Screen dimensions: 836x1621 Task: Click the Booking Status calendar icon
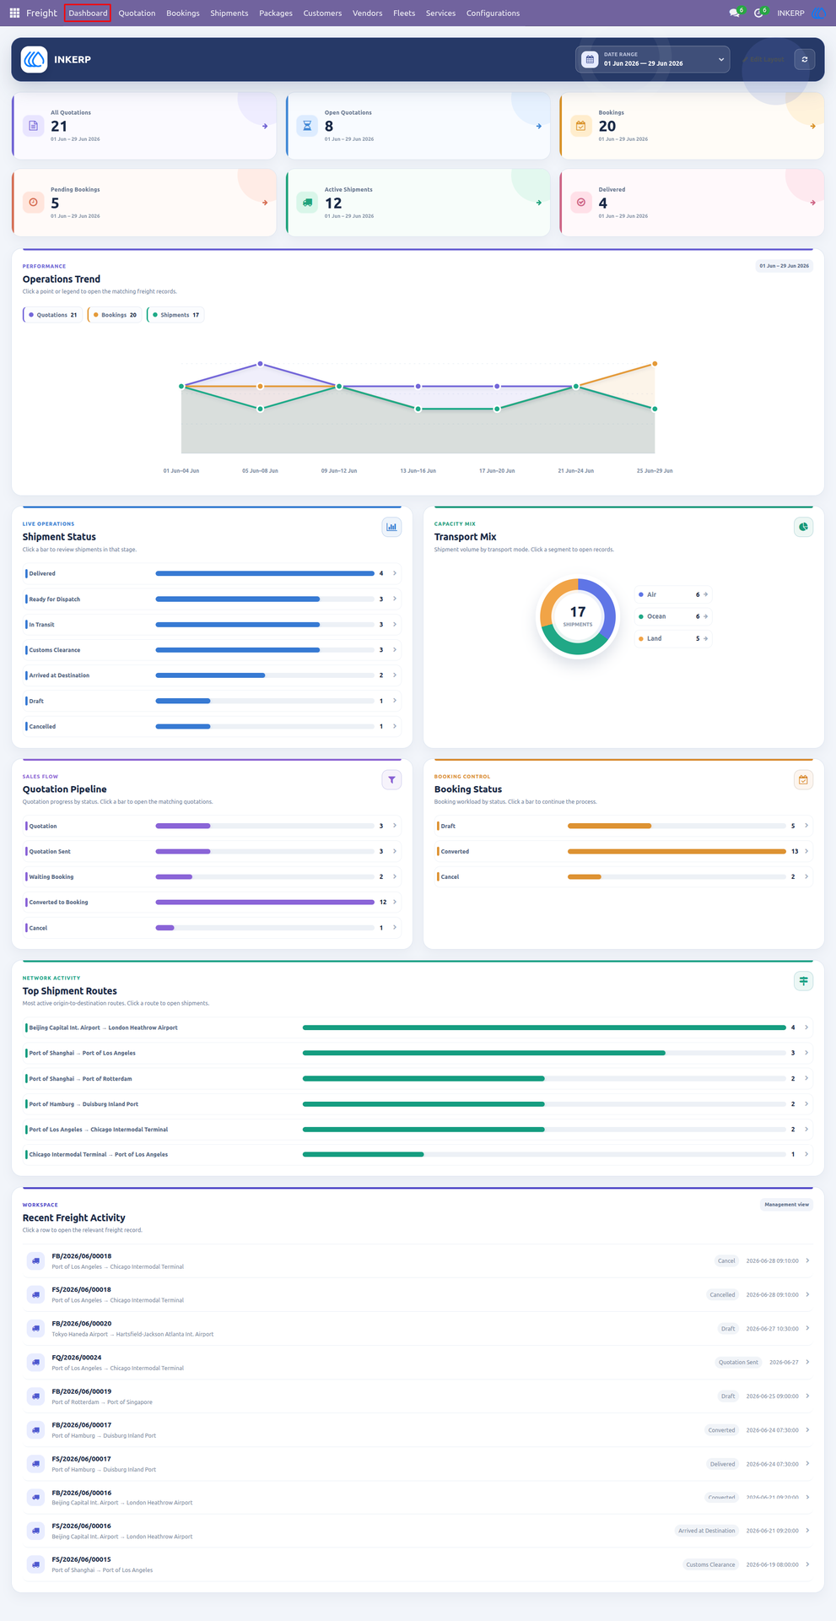point(803,779)
